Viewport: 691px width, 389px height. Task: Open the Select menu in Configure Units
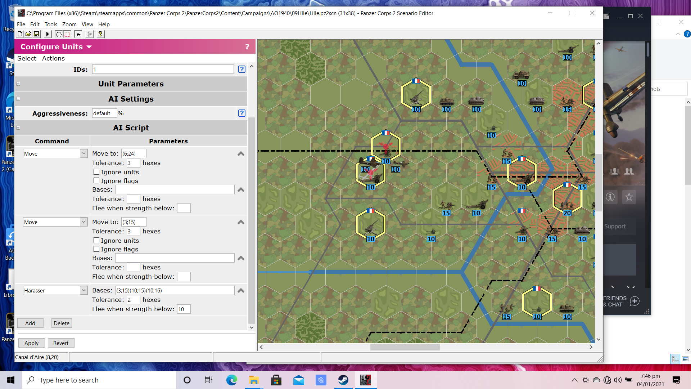27,58
